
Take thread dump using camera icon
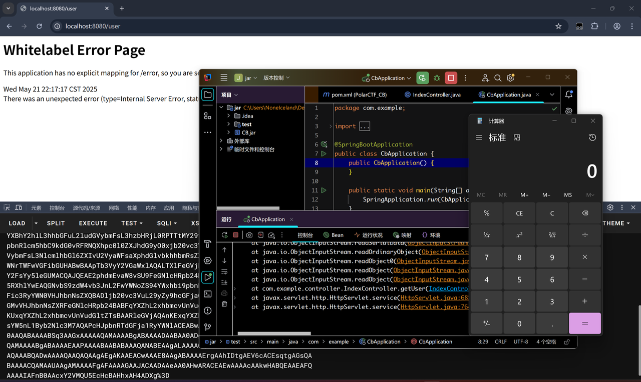tap(249, 235)
